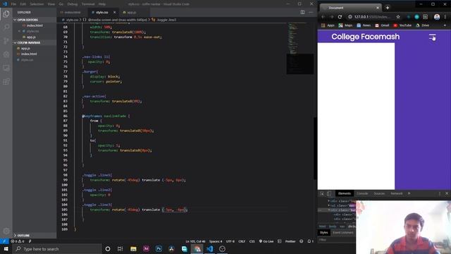Open the Help menu

pos(101,4)
